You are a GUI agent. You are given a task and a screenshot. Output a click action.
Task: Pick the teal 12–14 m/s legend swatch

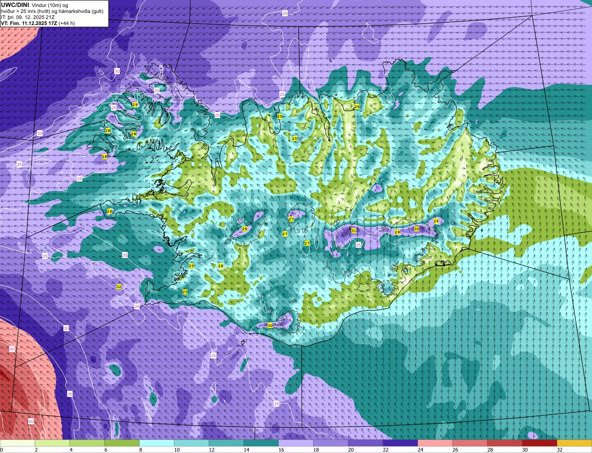[x=226, y=443]
